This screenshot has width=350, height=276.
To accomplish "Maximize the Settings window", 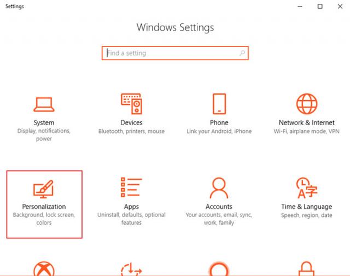I will 320,7.
